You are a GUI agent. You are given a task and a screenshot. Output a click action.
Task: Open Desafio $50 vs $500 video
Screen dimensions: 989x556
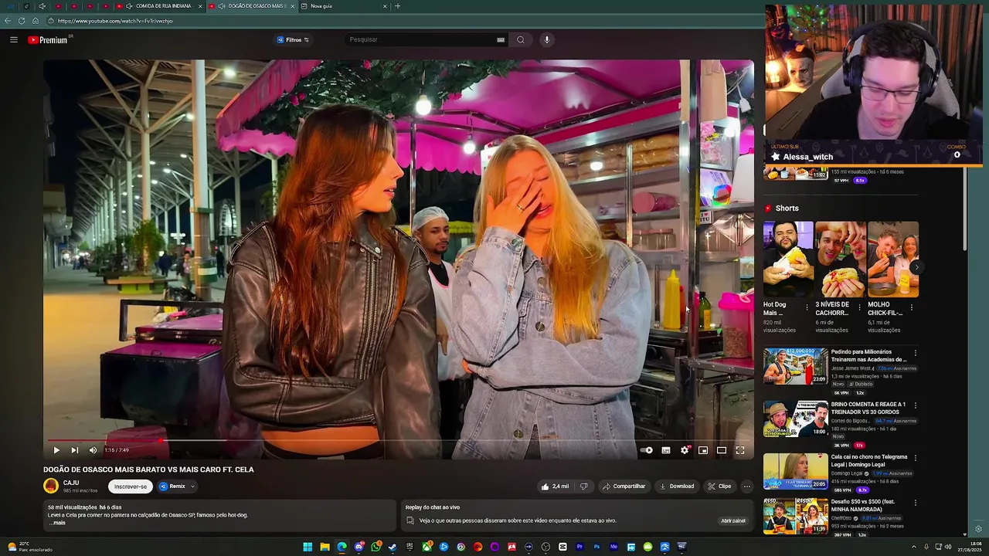pos(795,516)
